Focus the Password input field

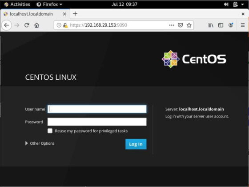pos(97,122)
